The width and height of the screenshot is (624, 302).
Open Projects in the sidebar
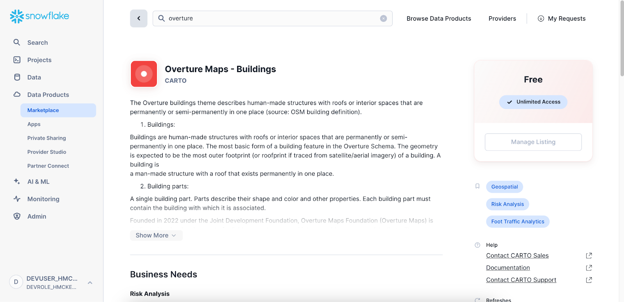39,60
